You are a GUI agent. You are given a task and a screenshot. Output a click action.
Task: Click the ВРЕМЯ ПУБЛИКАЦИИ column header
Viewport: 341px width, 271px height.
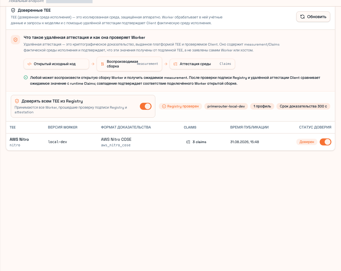click(x=249, y=127)
